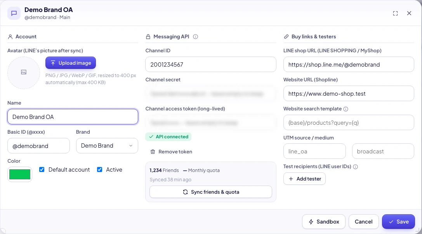Click the @demobrand · Main subtitle
Image resolution: width=422 pixels, height=234 pixels.
point(47,17)
